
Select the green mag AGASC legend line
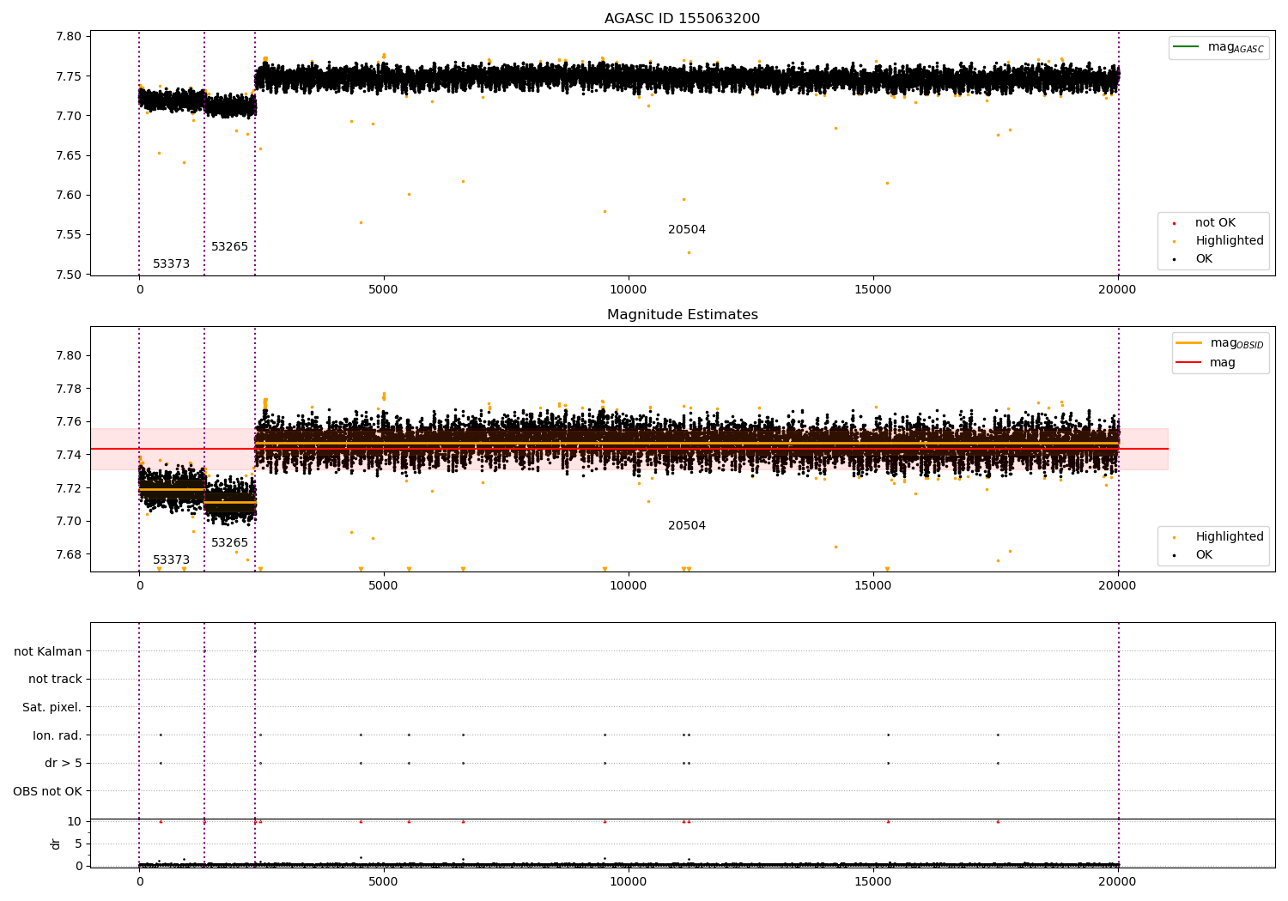click(1187, 46)
